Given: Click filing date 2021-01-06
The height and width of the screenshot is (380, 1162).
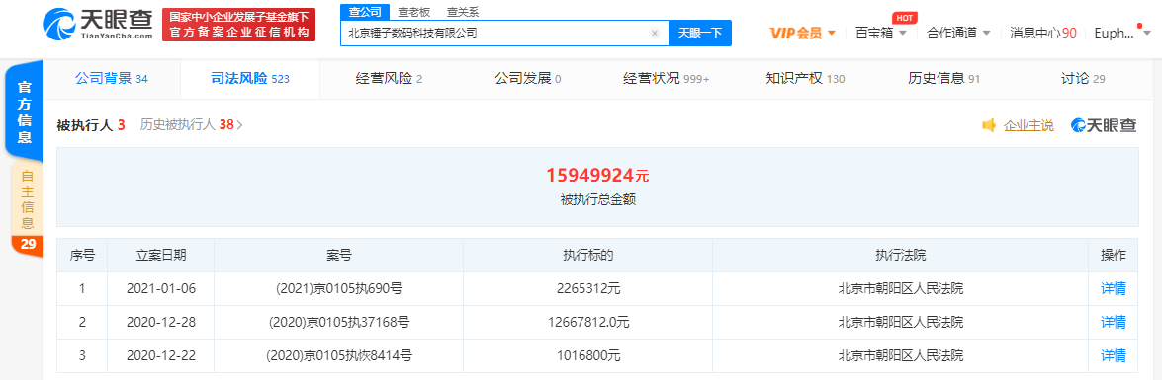Looking at the screenshot, I should click(x=161, y=289).
